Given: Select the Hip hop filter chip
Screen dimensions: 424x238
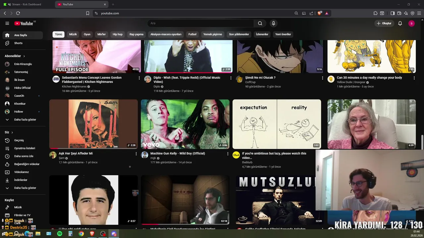Looking at the screenshot, I should point(118,34).
